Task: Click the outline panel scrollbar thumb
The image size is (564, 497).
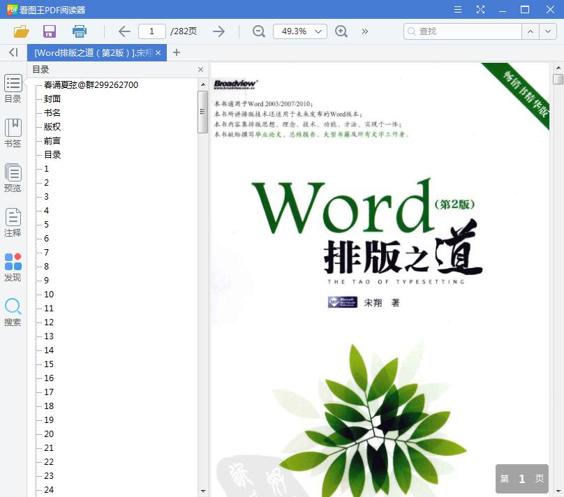Action: click(203, 112)
